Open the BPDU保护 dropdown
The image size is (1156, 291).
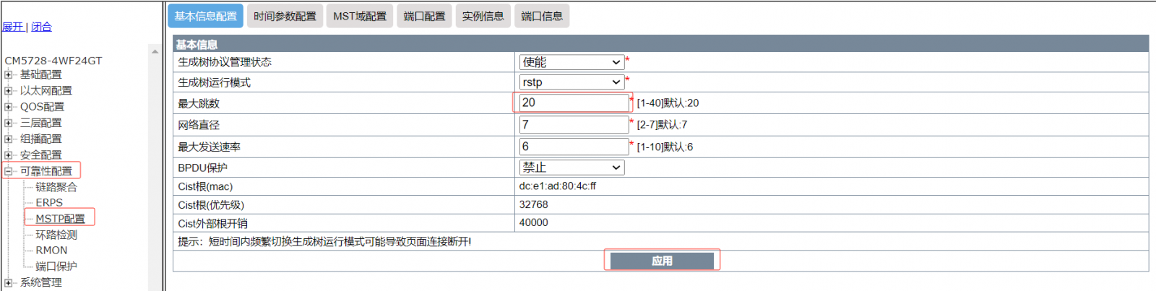(571, 168)
